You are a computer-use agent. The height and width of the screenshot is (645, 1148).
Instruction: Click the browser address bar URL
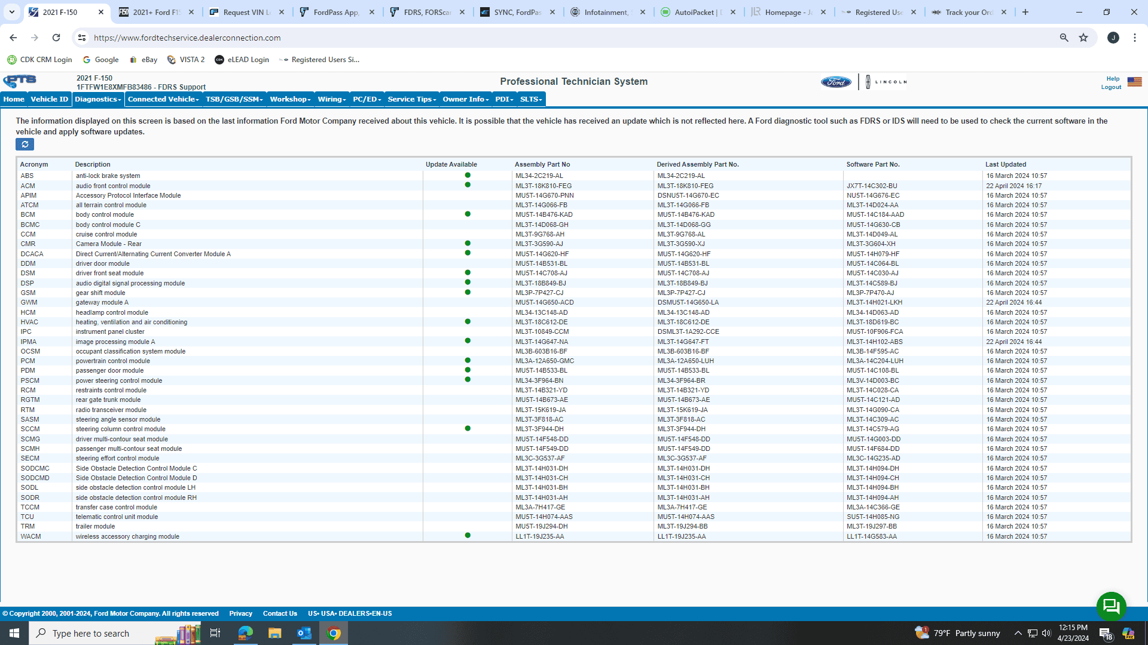tap(187, 38)
